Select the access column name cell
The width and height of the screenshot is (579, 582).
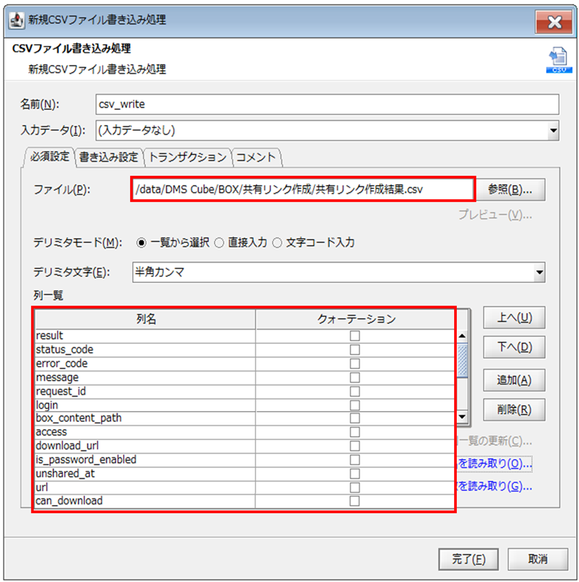tap(145, 432)
